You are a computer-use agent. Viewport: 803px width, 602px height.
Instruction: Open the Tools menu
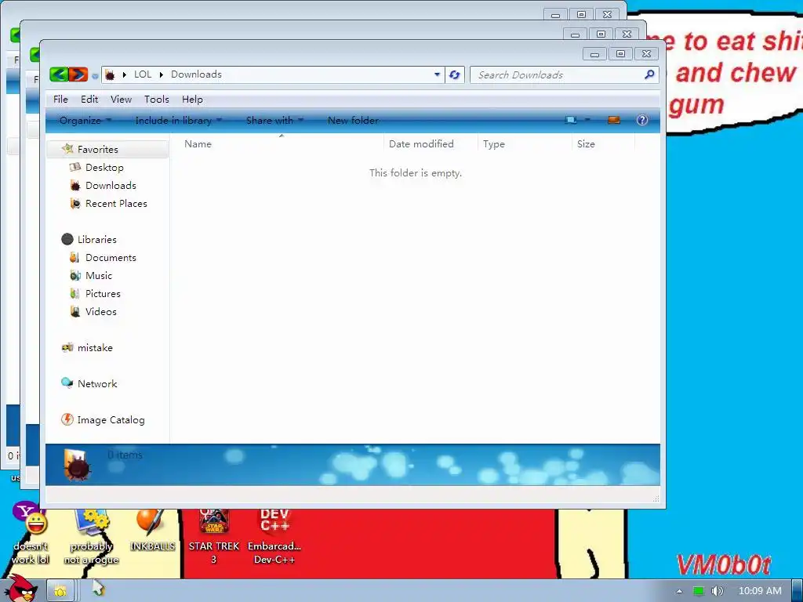157,100
